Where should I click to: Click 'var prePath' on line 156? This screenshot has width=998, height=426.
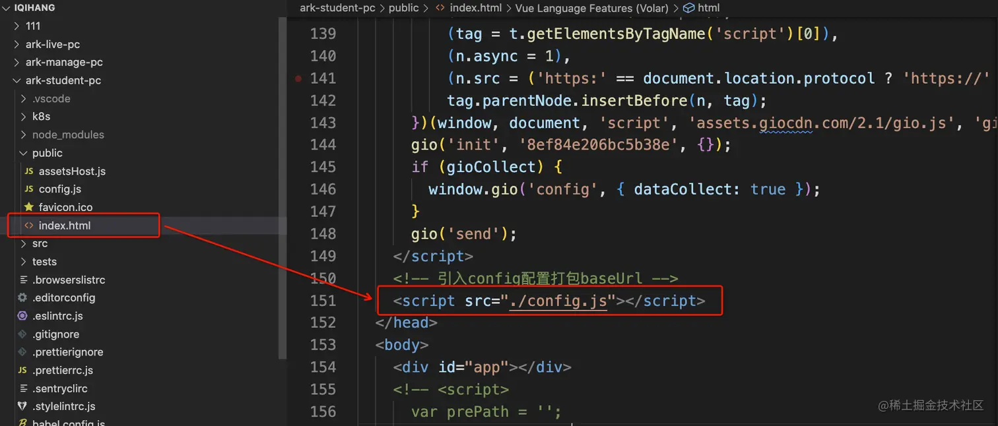click(x=460, y=412)
